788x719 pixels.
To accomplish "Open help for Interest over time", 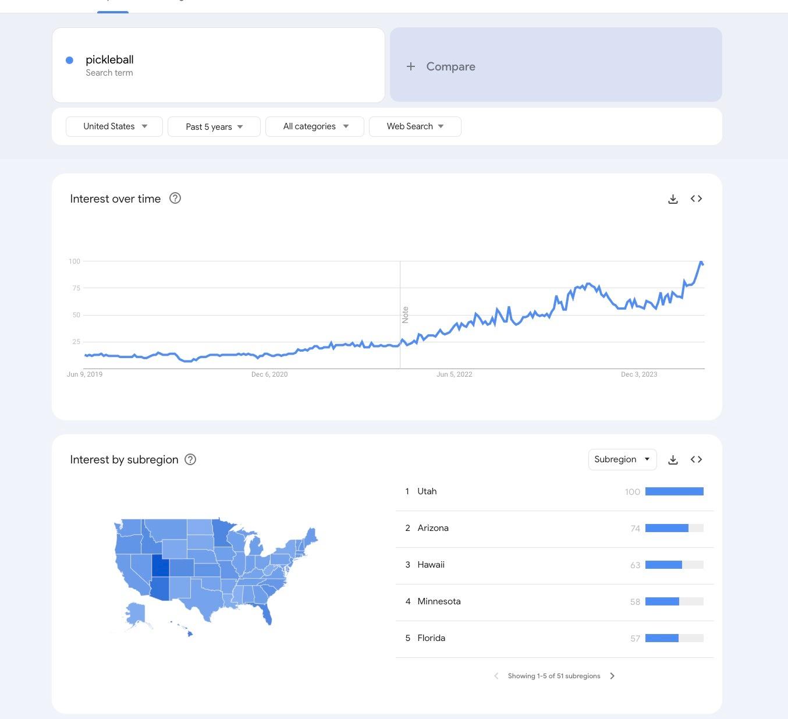I will (175, 199).
